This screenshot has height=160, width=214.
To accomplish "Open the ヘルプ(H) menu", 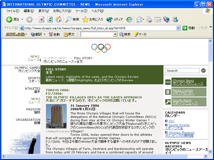I will pos(97,11).
